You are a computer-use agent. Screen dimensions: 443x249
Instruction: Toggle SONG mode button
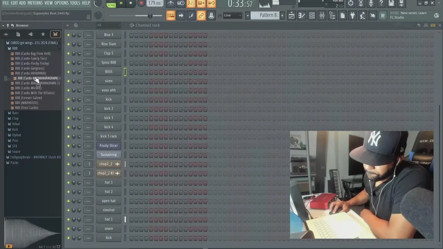pos(111,5)
